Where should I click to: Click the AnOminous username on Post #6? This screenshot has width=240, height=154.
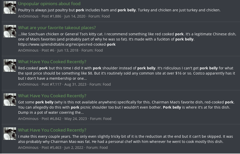[x=28, y=50]
